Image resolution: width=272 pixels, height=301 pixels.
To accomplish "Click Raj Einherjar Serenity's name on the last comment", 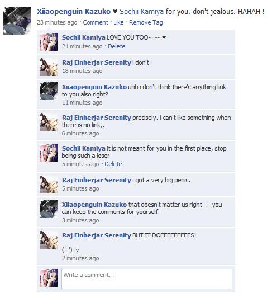I will [97, 235].
